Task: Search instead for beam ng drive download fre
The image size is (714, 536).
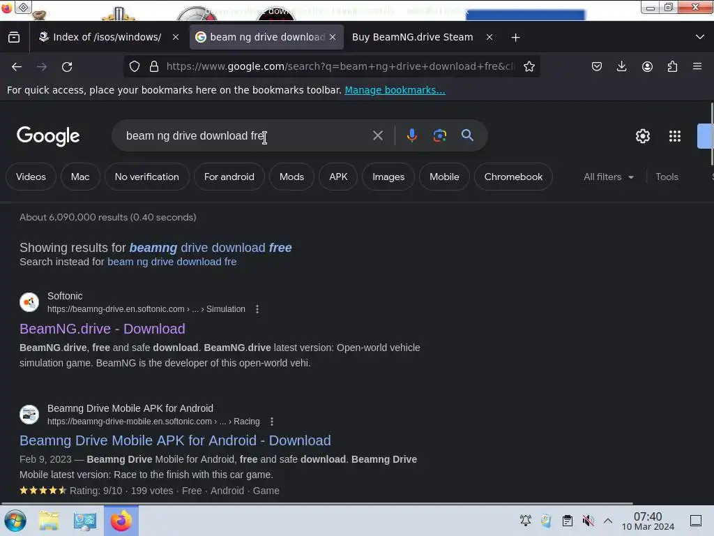Action: point(172,262)
